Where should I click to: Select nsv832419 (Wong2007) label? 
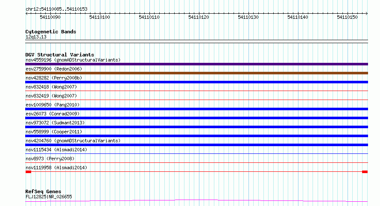(51, 96)
